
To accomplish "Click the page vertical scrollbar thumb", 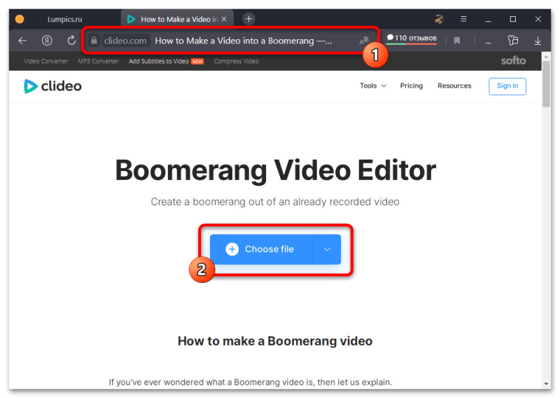I will [546, 84].
